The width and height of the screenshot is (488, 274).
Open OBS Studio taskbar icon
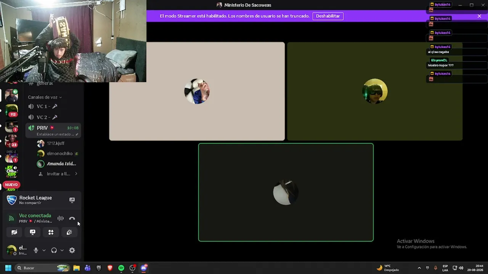click(132, 268)
